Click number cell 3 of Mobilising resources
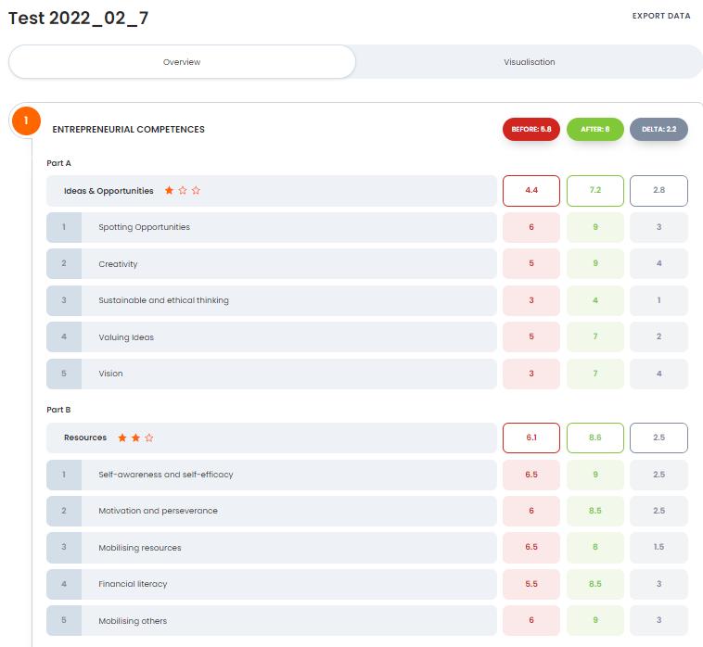Image resolution: width=703 pixels, height=647 pixels. 64,548
